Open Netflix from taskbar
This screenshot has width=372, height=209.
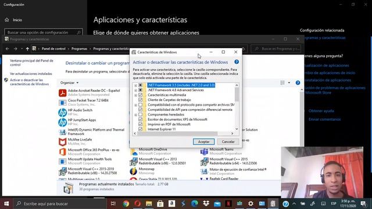point(228,204)
